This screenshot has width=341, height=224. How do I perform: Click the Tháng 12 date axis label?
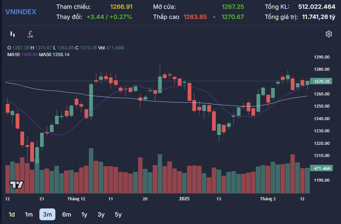pos(76,199)
